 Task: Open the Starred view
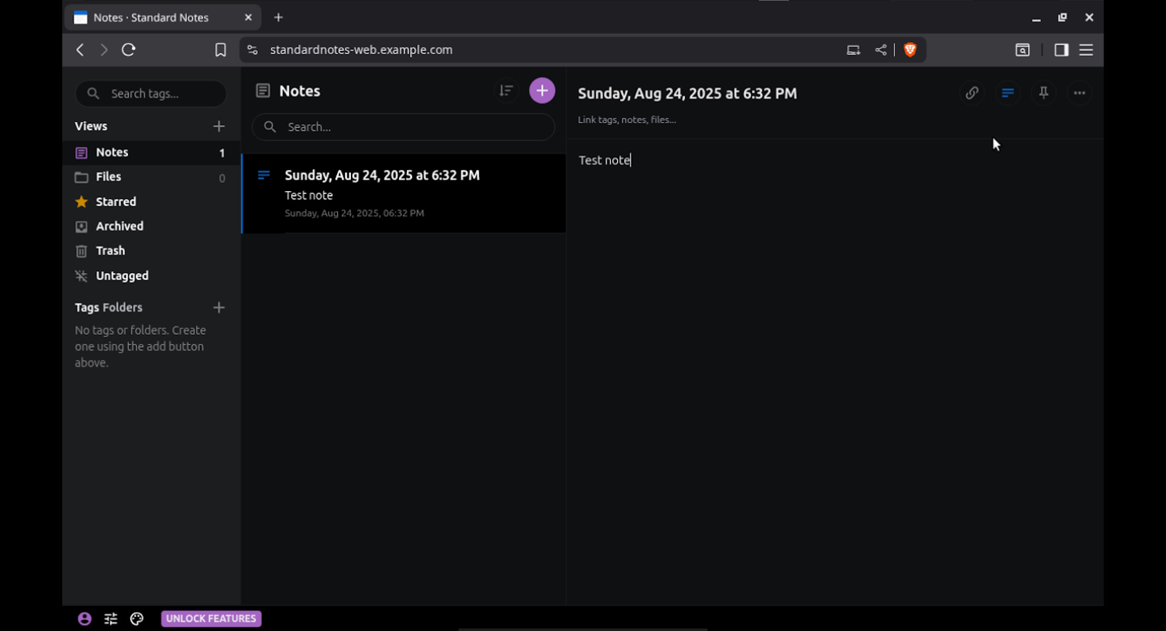115,201
